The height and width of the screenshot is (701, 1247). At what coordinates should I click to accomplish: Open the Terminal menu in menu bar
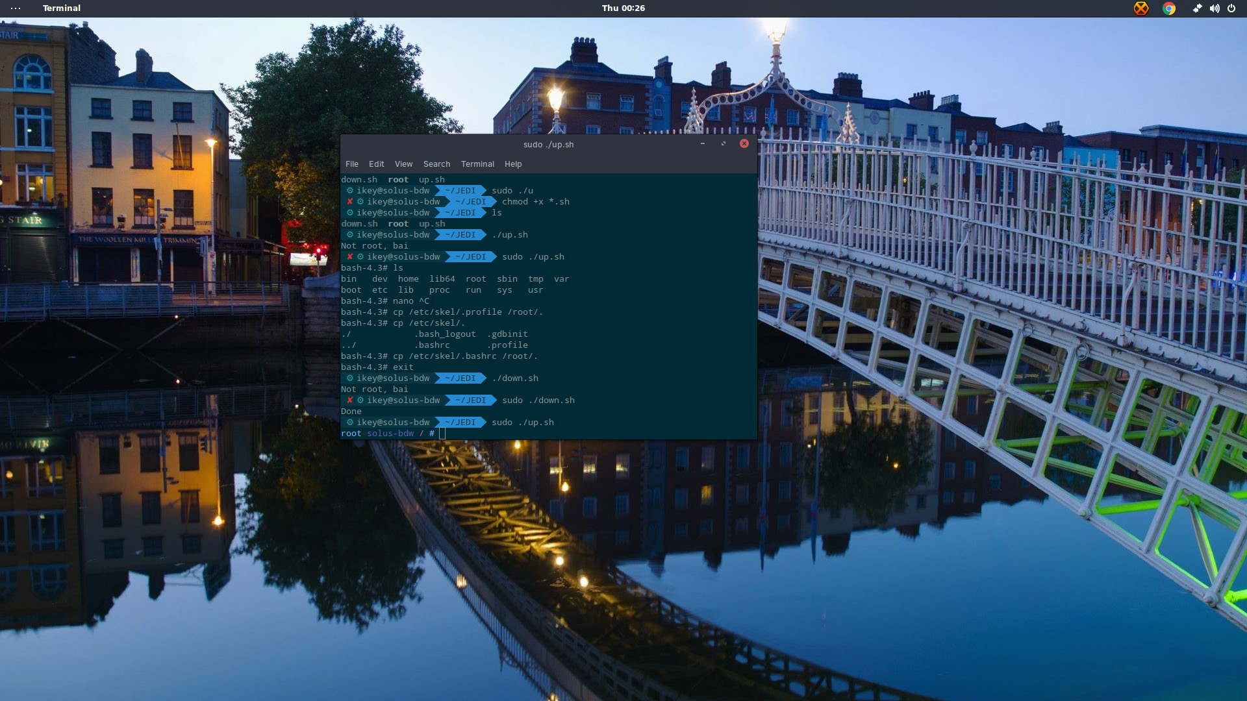click(x=478, y=164)
